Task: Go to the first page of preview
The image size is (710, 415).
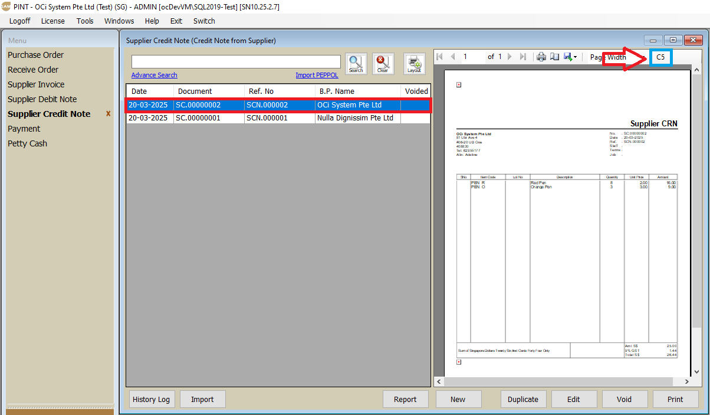Action: point(439,57)
